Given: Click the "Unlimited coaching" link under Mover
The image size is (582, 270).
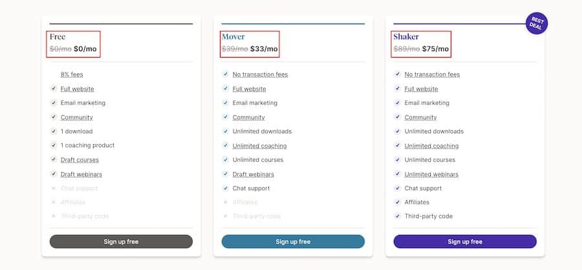Looking at the screenshot, I should tap(259, 146).
